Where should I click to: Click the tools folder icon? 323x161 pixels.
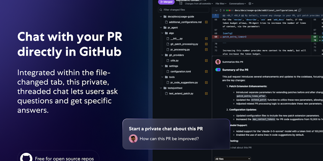click(x=167, y=77)
